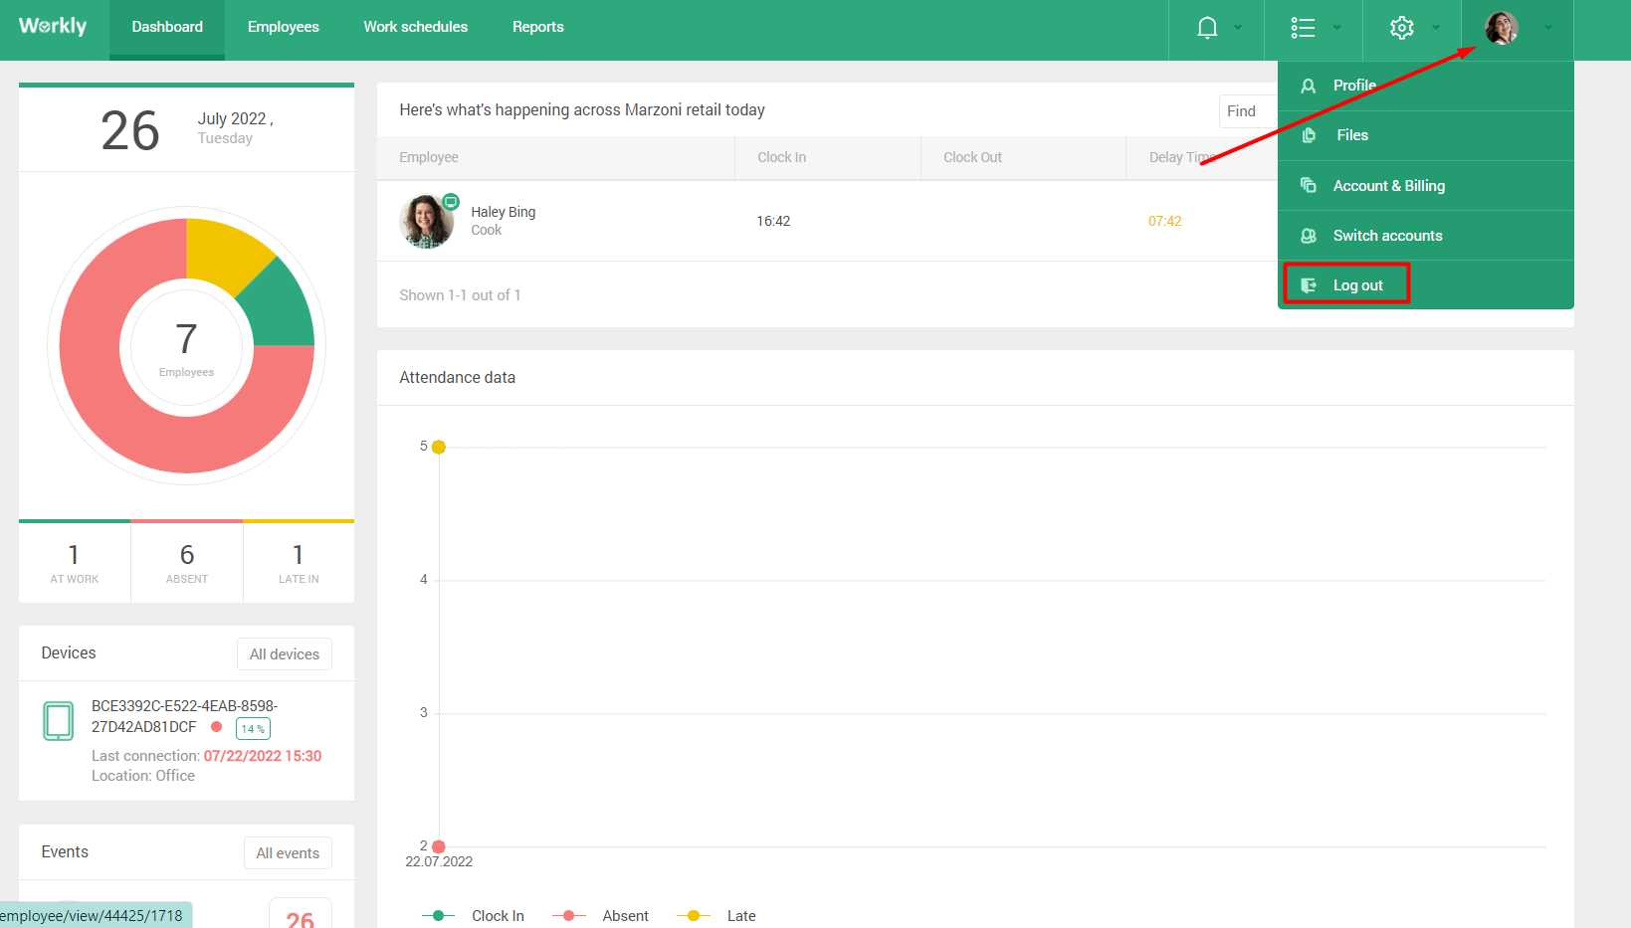The image size is (1631, 928).
Task: Click the 07:42 delay time value
Action: (x=1165, y=221)
